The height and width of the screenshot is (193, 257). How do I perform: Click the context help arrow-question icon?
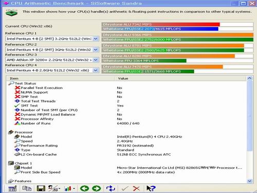tap(151, 188)
